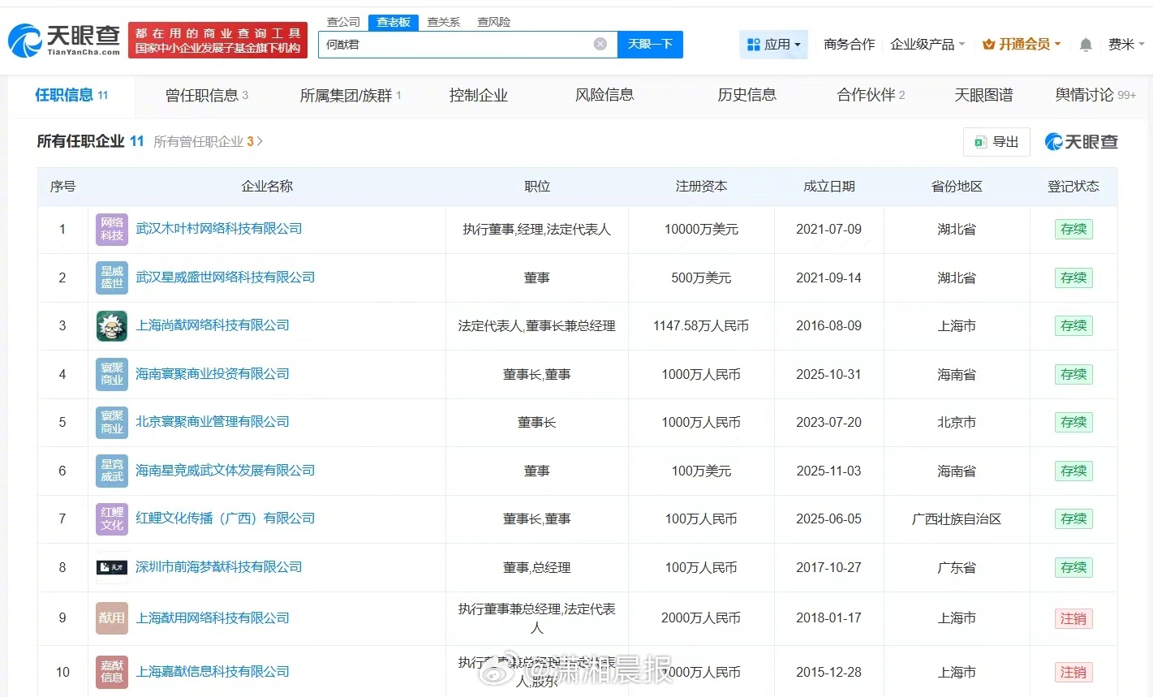Click the 导出 export button

tap(996, 142)
